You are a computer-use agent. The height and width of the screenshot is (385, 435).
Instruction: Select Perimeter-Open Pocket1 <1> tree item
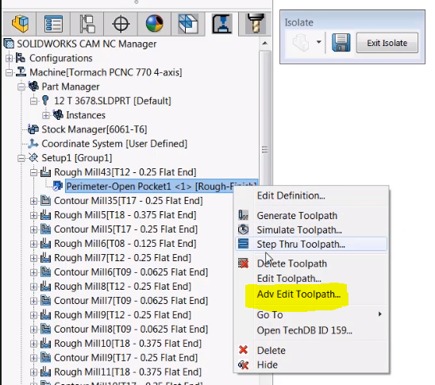coord(161,187)
